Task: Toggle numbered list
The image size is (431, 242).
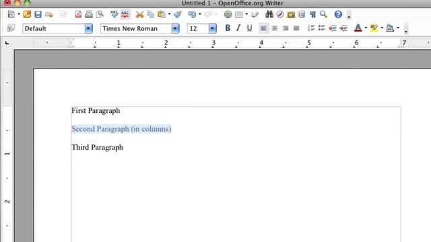Action: (311, 28)
